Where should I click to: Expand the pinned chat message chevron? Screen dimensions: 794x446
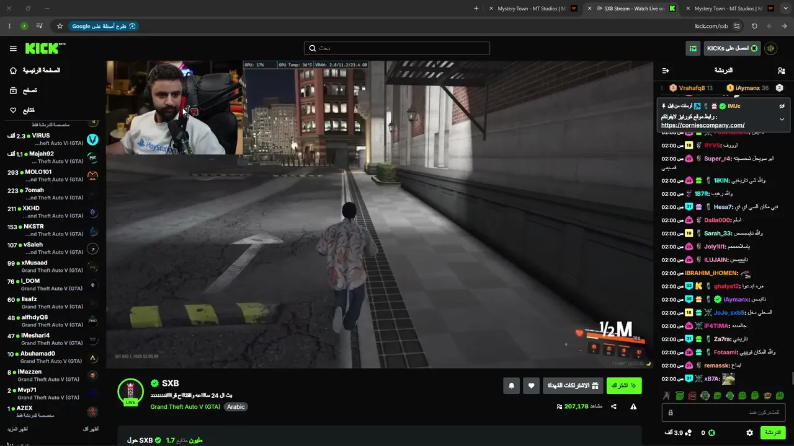(782, 119)
